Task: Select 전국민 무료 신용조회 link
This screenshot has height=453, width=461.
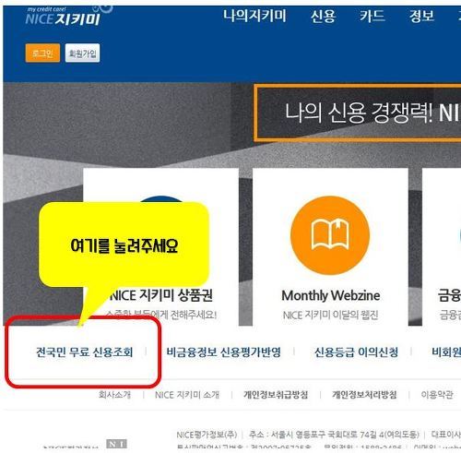Action: [x=85, y=352]
